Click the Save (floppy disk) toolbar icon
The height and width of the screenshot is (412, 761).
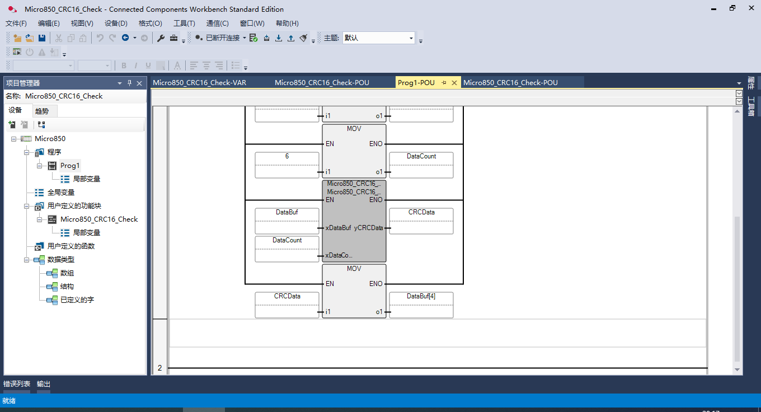pos(42,38)
